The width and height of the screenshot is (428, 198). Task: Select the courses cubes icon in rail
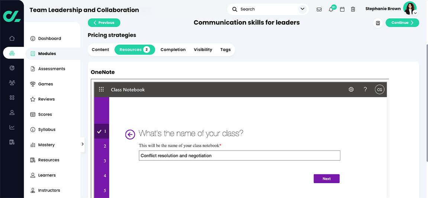tap(12, 53)
